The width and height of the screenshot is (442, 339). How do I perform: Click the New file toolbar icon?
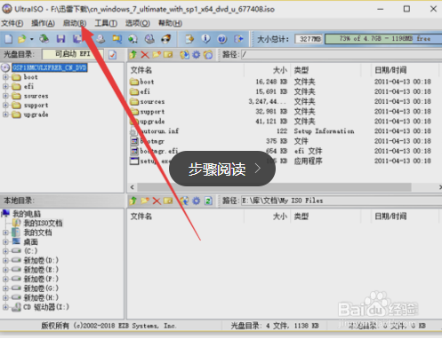9,39
